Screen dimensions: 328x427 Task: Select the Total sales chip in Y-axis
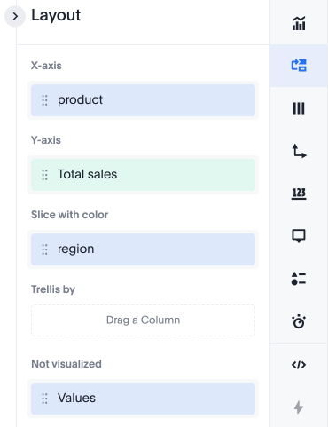(143, 175)
